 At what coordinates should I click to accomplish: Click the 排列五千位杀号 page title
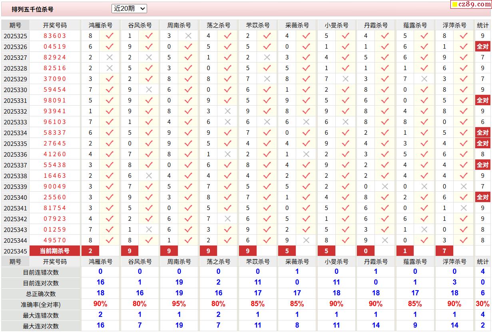[x=32, y=9]
